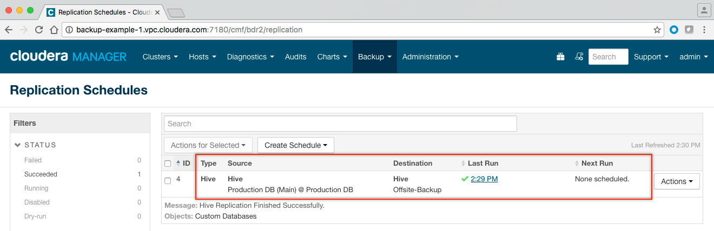Open the 2:29 PM last run link

485,179
